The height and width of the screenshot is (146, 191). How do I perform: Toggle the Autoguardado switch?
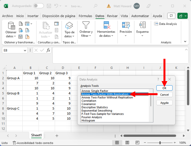(x=38, y=6)
